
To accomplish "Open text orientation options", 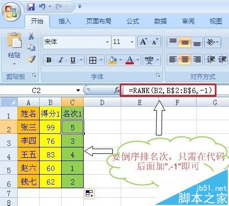I will [213, 42].
